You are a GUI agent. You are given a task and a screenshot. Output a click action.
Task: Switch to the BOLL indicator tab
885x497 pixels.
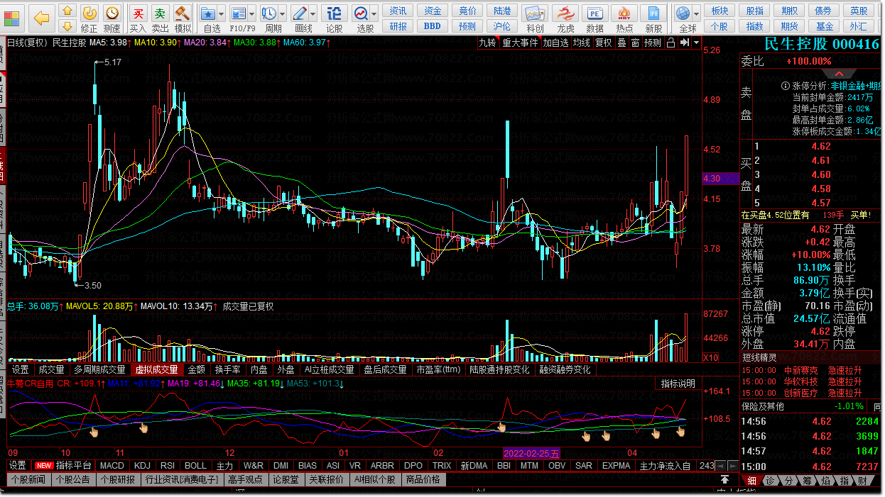(195, 466)
